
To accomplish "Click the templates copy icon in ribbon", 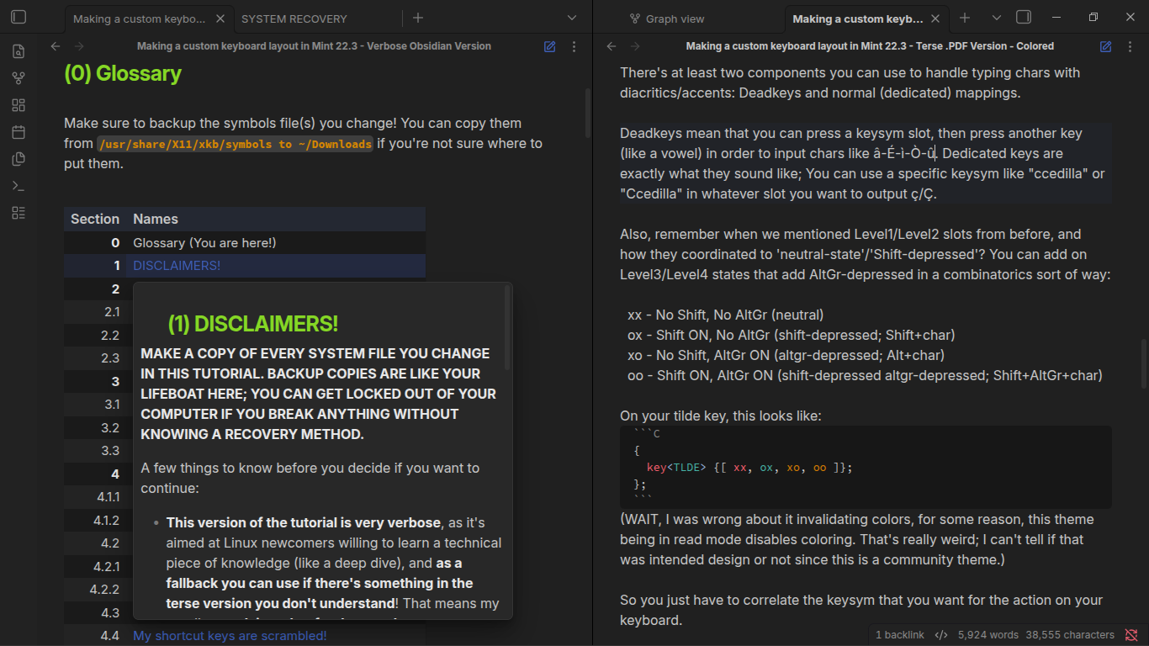I will pyautogui.click(x=19, y=159).
